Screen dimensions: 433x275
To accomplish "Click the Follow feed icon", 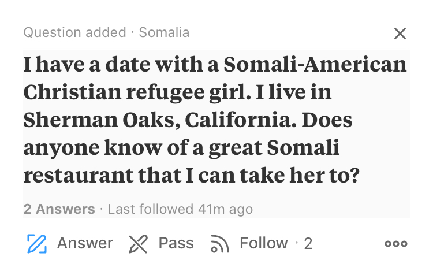I will pos(219,244).
